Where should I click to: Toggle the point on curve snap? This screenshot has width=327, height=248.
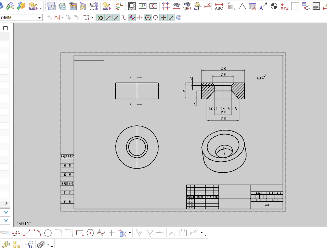point(171,18)
